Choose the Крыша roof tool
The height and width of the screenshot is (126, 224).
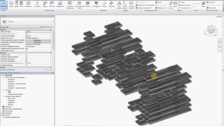coord(45,4)
